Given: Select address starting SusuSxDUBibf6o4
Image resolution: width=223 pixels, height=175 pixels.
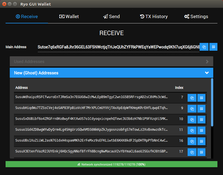Looking at the screenshot, I should (91, 119).
